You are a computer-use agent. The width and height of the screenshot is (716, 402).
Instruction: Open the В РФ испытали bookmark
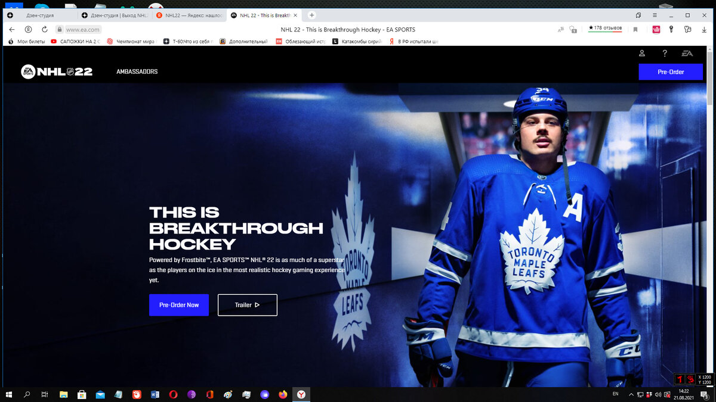point(413,42)
